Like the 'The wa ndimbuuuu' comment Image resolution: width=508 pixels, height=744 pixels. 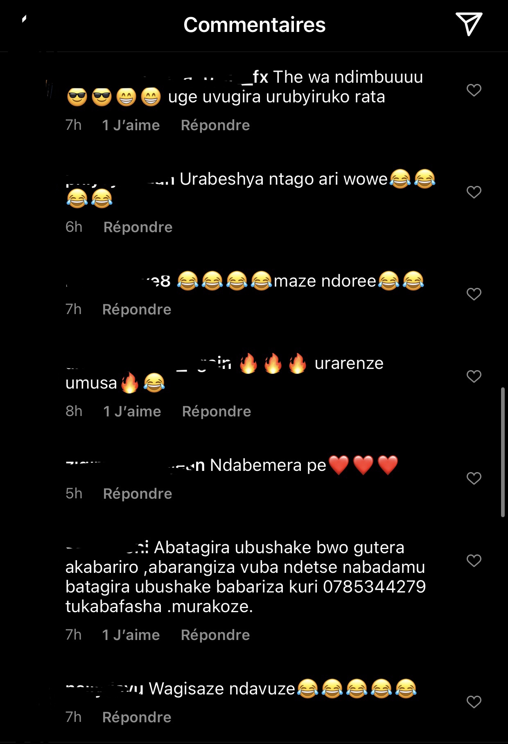(474, 90)
